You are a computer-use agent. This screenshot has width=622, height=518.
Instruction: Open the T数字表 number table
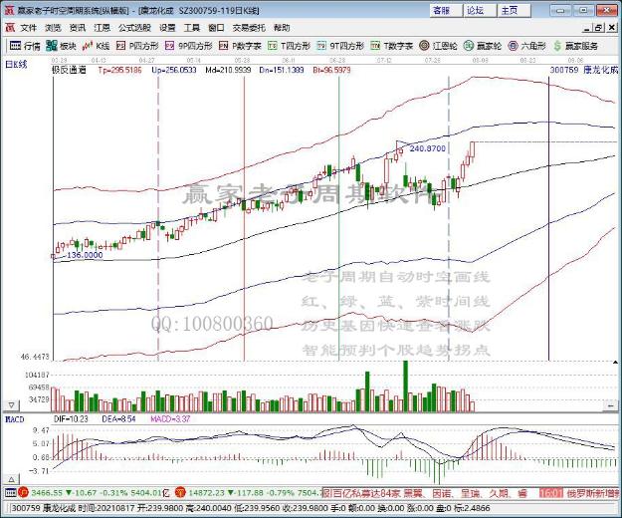[391, 46]
